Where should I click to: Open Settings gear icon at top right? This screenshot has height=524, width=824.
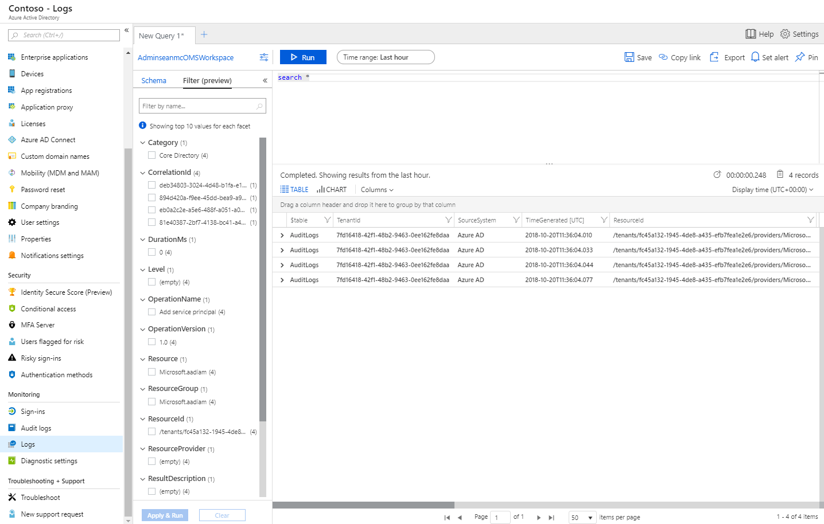(x=785, y=34)
